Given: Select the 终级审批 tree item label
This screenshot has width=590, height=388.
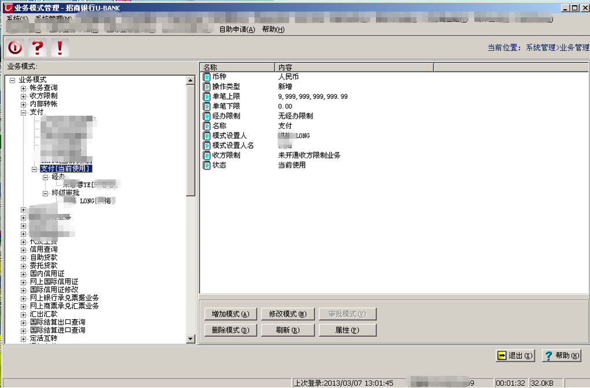Looking at the screenshot, I should [x=65, y=193].
